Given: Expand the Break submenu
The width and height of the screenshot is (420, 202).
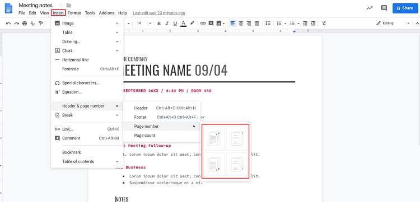Looking at the screenshot, I should 87,115.
